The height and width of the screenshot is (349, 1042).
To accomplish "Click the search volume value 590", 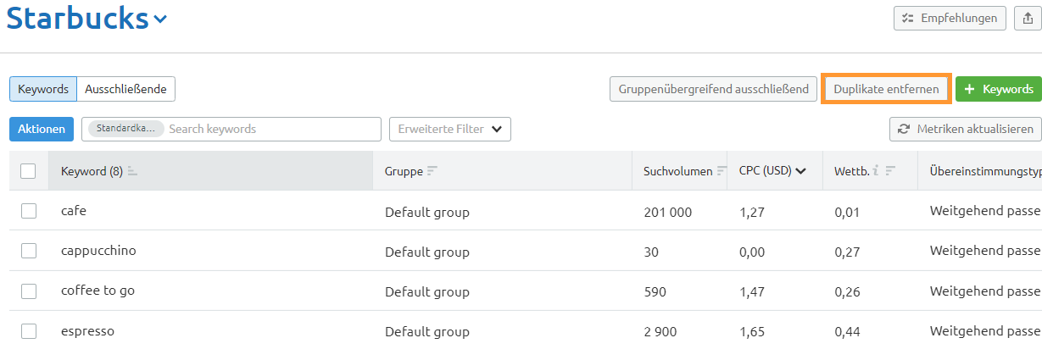I will tap(655, 291).
